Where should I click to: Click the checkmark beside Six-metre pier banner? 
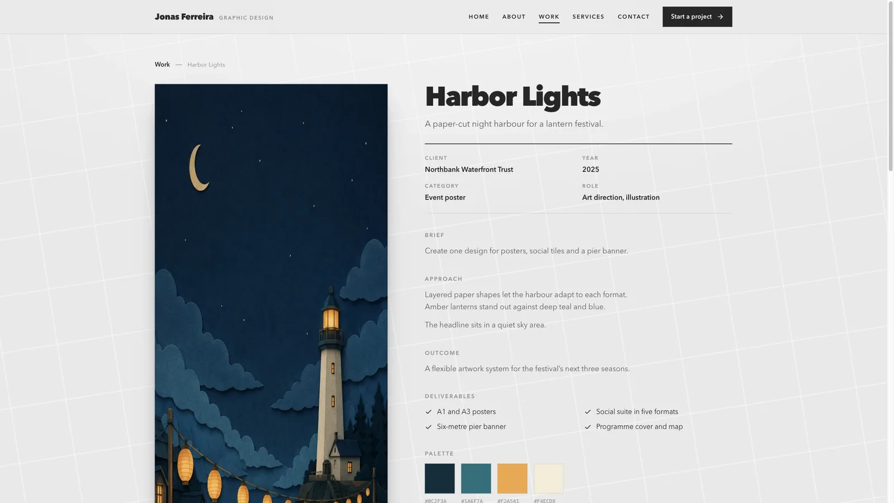tap(429, 427)
